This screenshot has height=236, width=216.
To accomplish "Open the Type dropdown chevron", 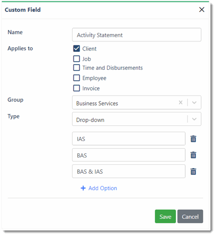I will click(x=194, y=119).
